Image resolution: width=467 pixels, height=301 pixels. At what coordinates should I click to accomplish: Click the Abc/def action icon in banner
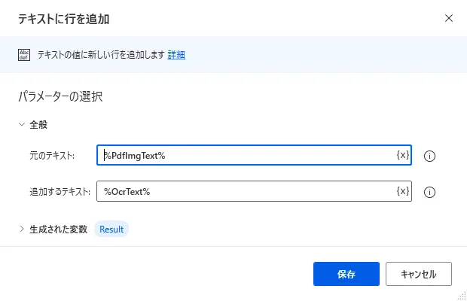coord(24,54)
